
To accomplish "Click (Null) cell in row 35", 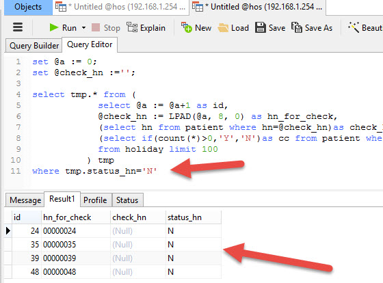I will click(138, 245).
